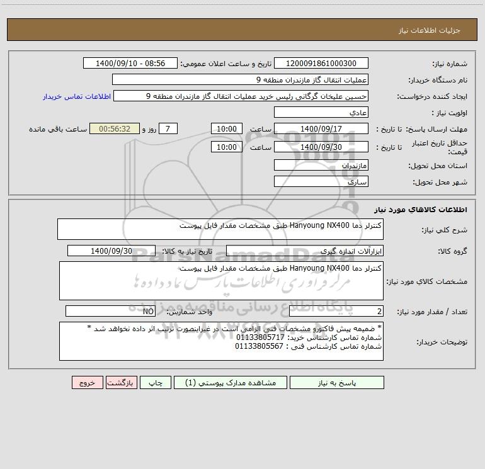Click buyer organization name field
This screenshot has width=485, height=469.
point(240,80)
